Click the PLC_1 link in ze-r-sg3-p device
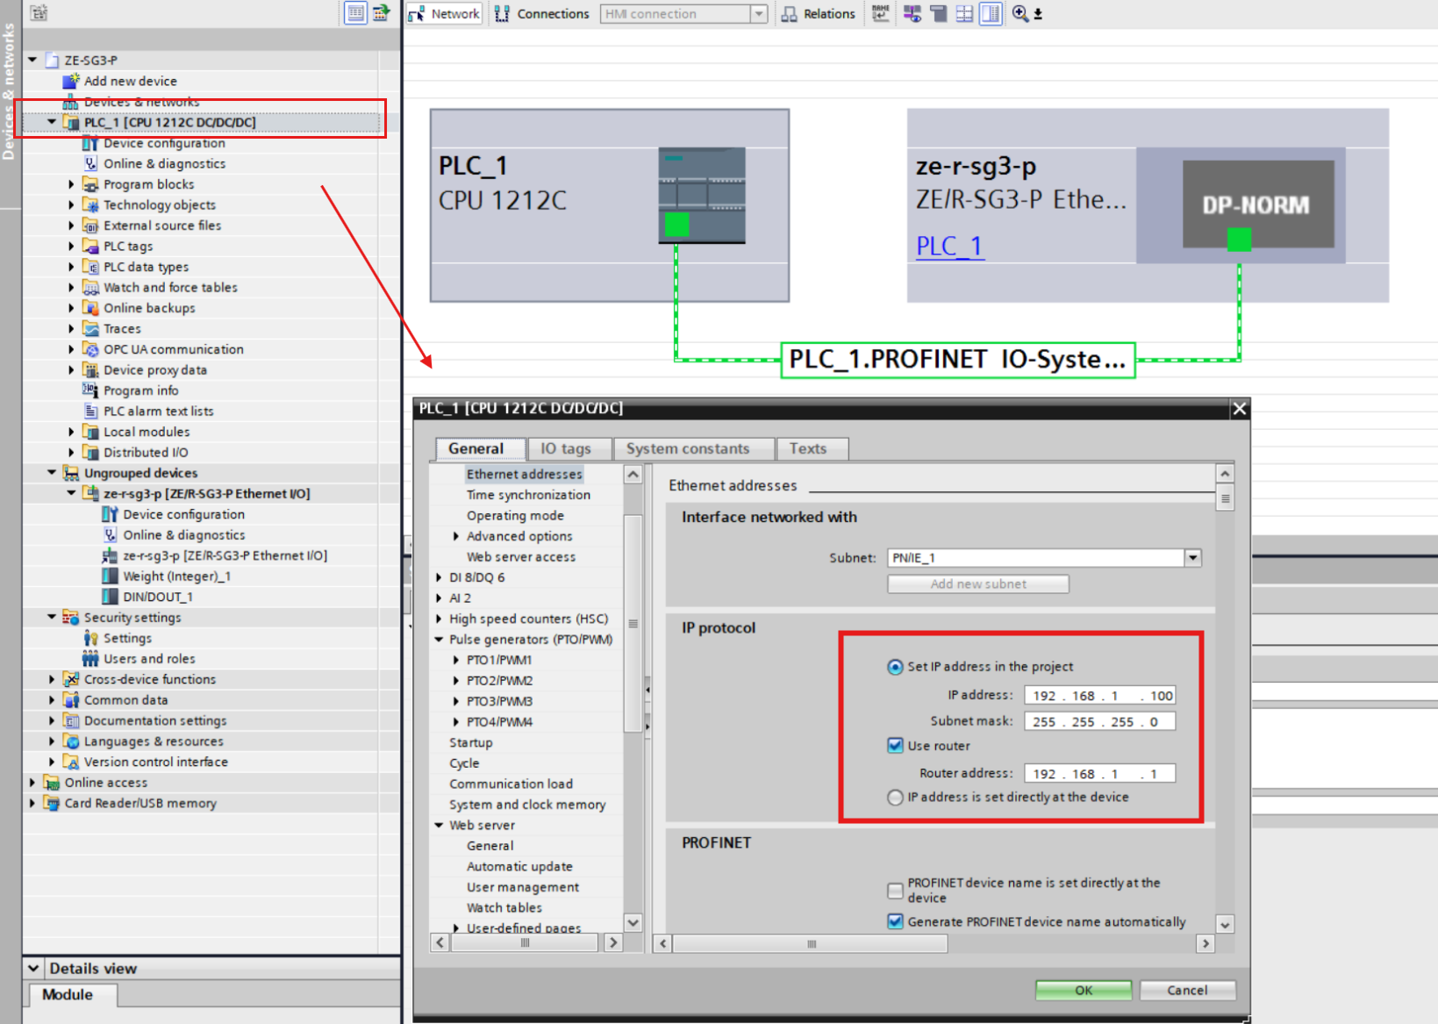Screen dimensions: 1438x1024 [949, 246]
